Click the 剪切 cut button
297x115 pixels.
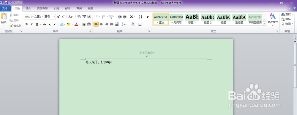[x=14, y=15]
